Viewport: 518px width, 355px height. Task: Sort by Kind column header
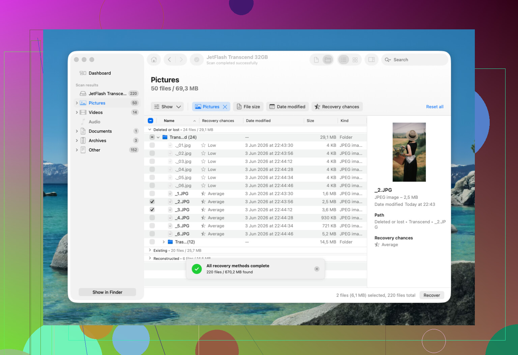352,120
